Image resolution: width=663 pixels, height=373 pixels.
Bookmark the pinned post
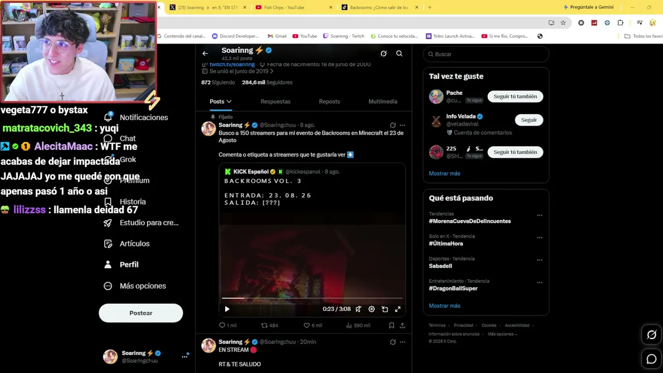click(x=392, y=325)
